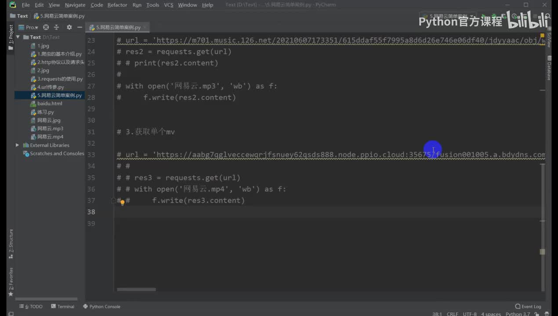The width and height of the screenshot is (558, 316).
Task: Open the Python Console tool window
Action: 101,306
